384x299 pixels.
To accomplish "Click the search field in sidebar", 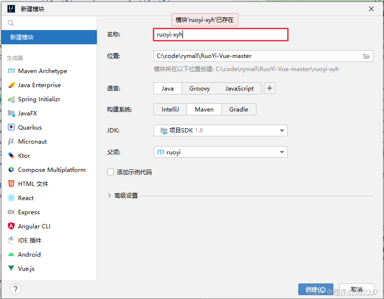I will 49,23.
